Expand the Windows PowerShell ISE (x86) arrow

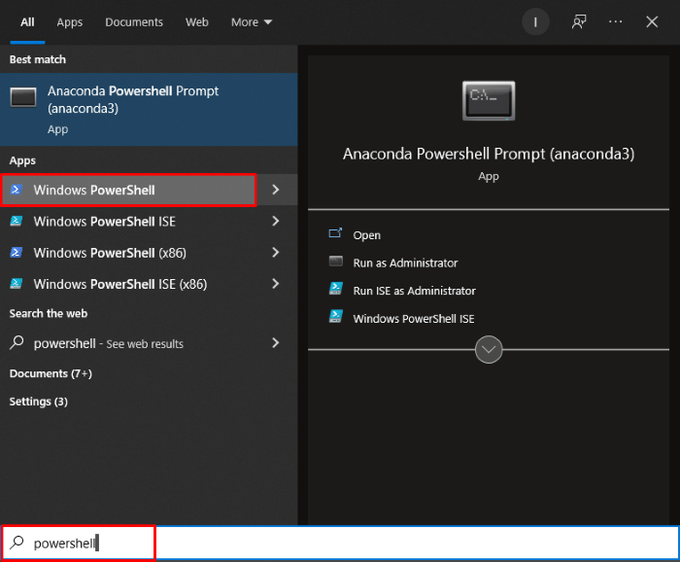275,283
